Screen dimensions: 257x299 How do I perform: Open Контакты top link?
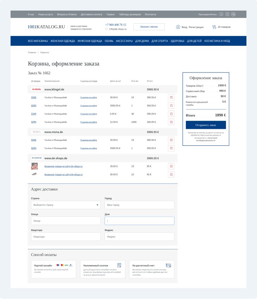(x=150, y=14)
